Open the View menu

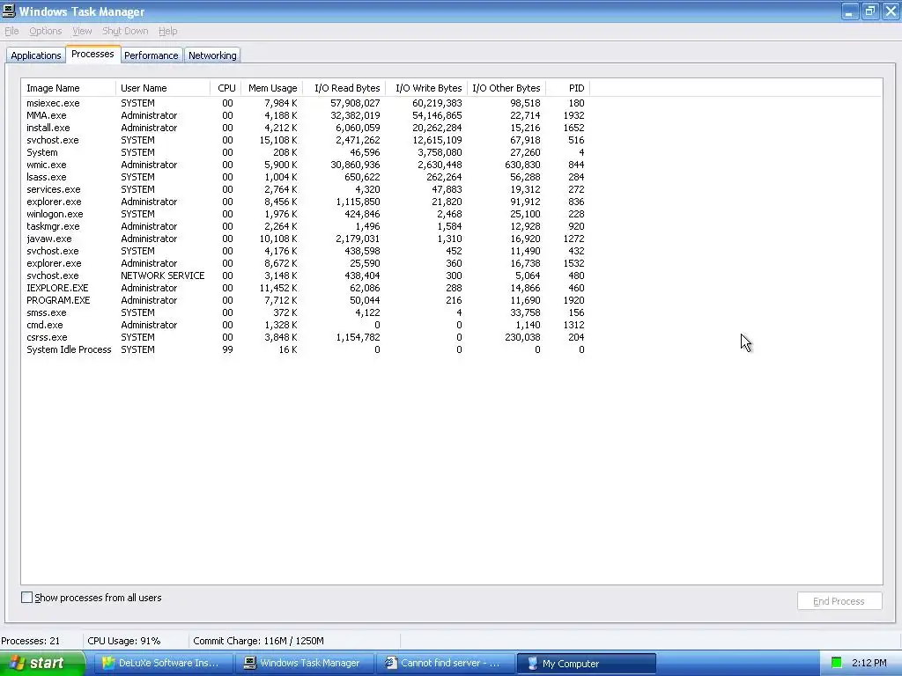click(82, 31)
